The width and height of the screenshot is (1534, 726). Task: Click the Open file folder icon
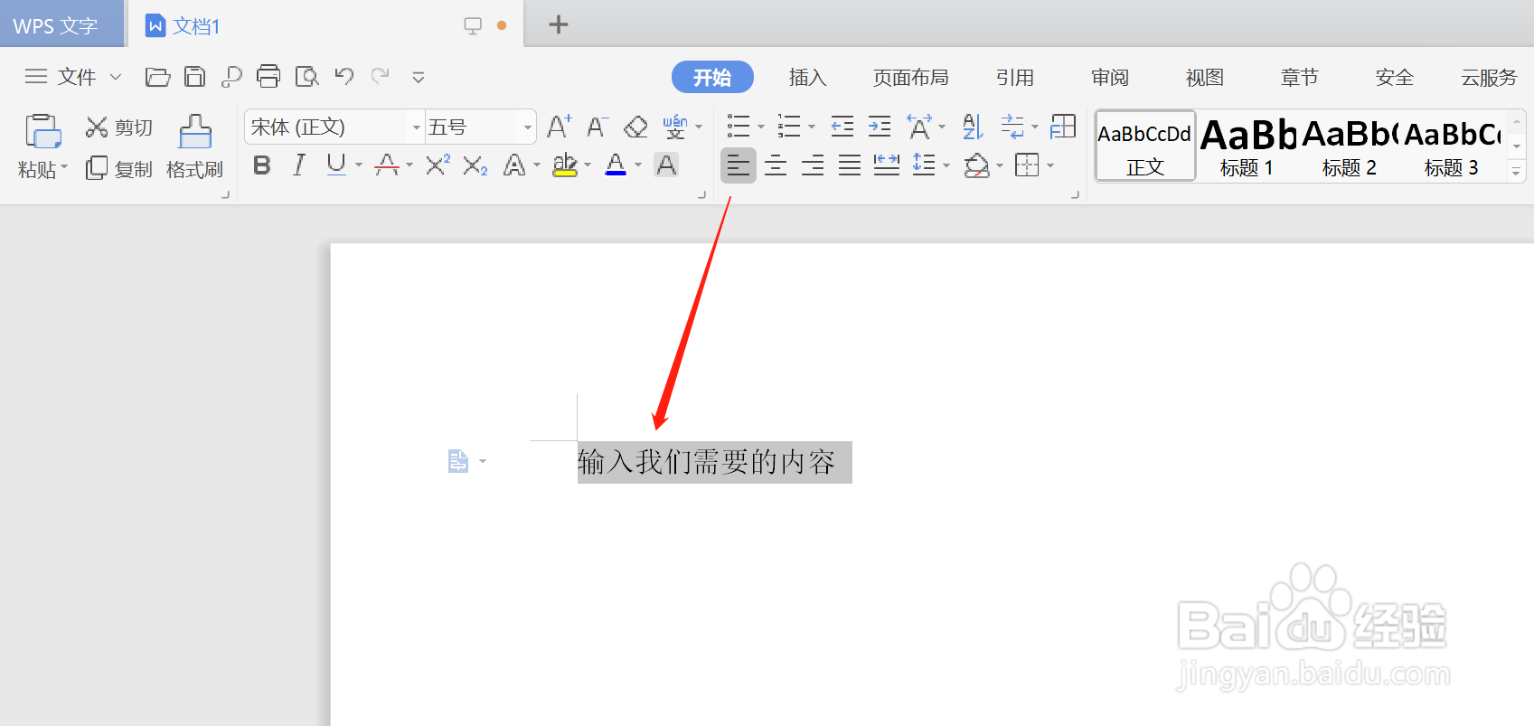click(x=157, y=77)
